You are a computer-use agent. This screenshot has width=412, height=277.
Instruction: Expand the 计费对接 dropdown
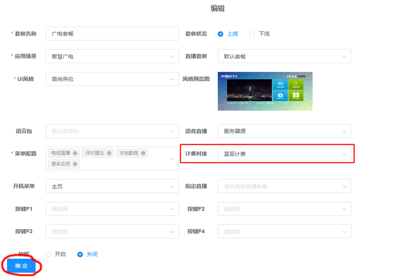pyautogui.click(x=284, y=154)
